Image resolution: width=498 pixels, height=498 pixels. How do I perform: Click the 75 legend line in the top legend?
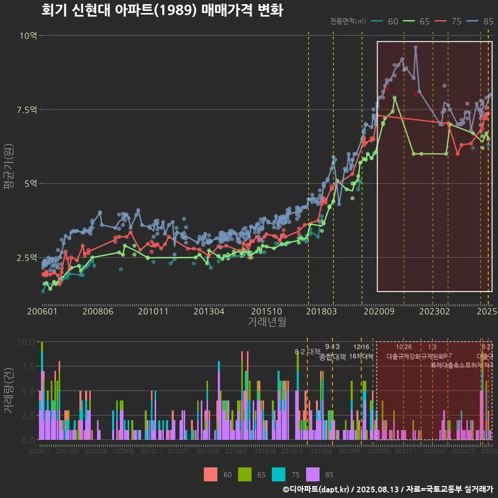[440, 21]
